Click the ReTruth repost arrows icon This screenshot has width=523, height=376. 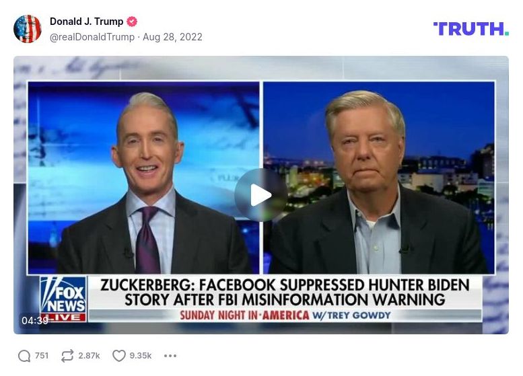coord(67,356)
